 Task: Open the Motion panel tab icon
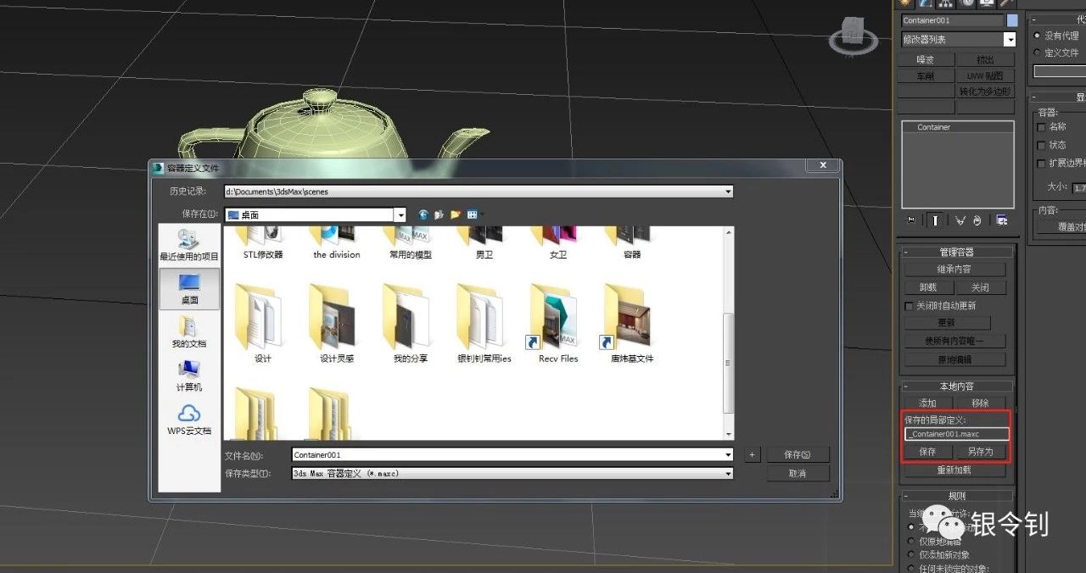click(x=966, y=3)
